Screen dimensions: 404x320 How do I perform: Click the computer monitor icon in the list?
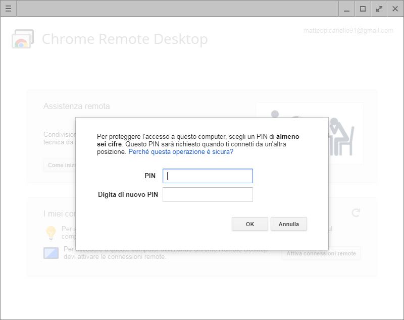51,253
